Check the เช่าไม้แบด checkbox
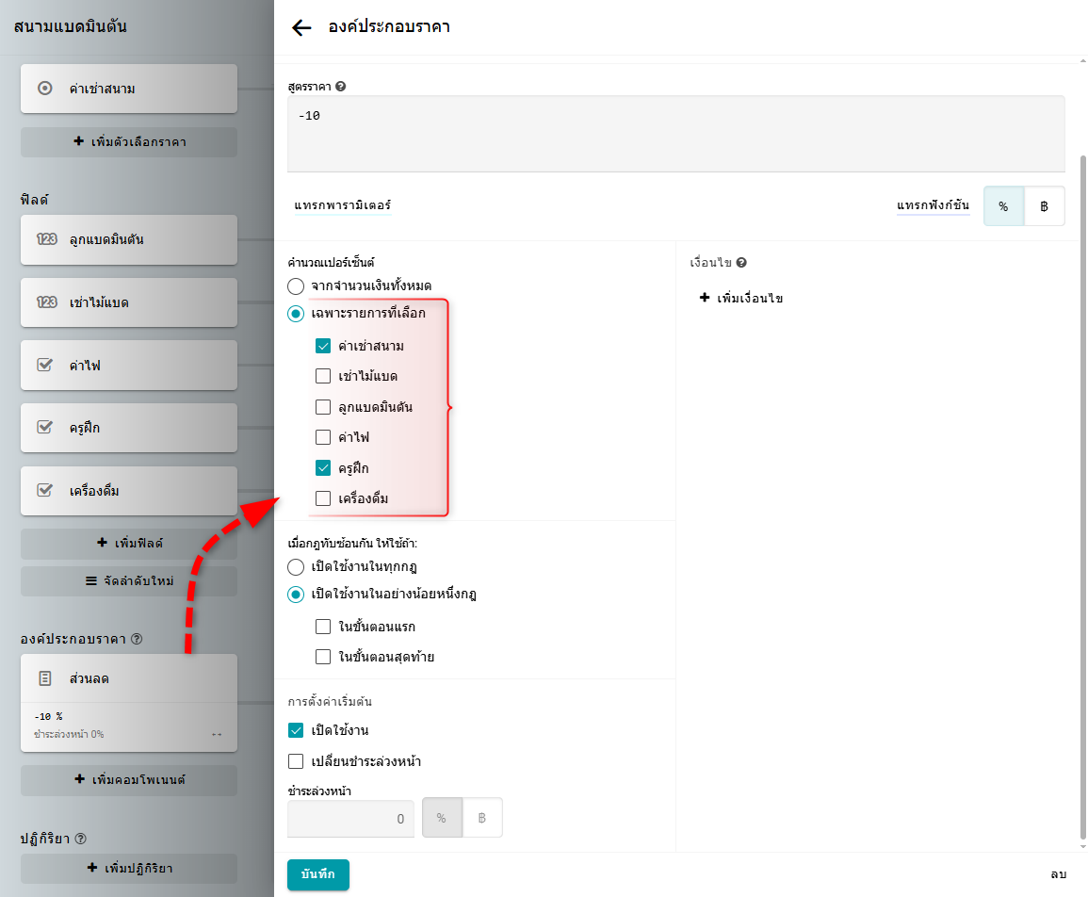The image size is (1088, 897). click(x=323, y=377)
